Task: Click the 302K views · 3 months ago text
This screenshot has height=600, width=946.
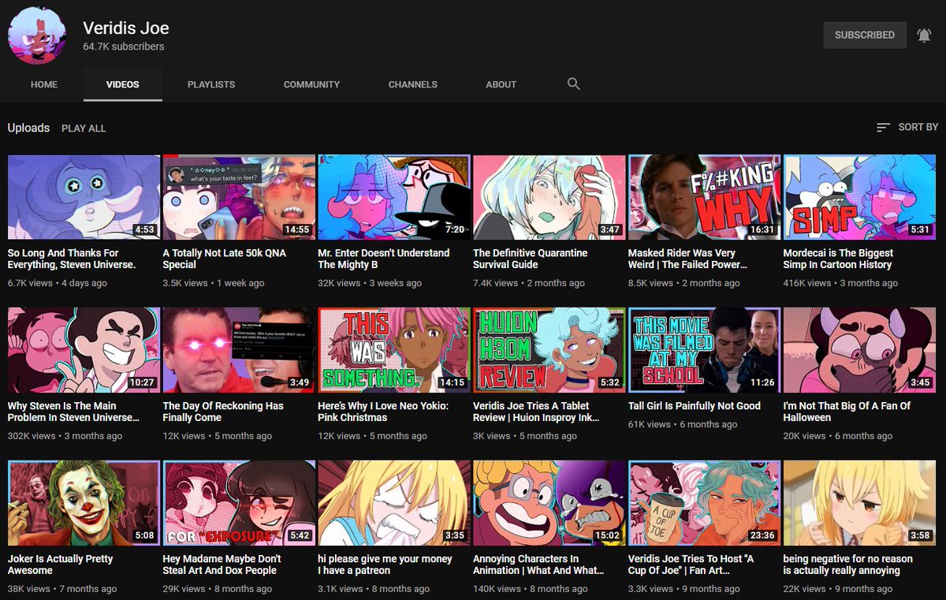Action: click(65, 436)
